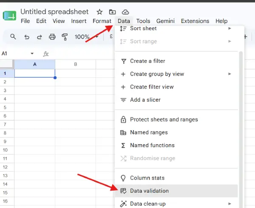Click the slicer icon beside Add a slicer
Image resolution: width=255 pixels, height=208 pixels.
(x=123, y=100)
